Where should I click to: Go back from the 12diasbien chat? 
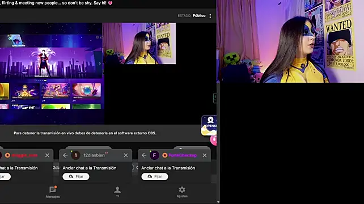65,155
